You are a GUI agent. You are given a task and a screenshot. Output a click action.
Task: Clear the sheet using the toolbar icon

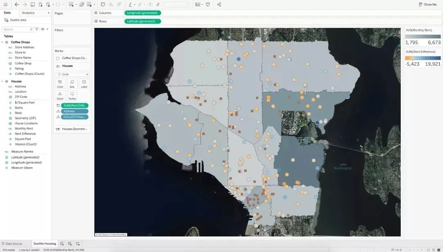point(89,5)
